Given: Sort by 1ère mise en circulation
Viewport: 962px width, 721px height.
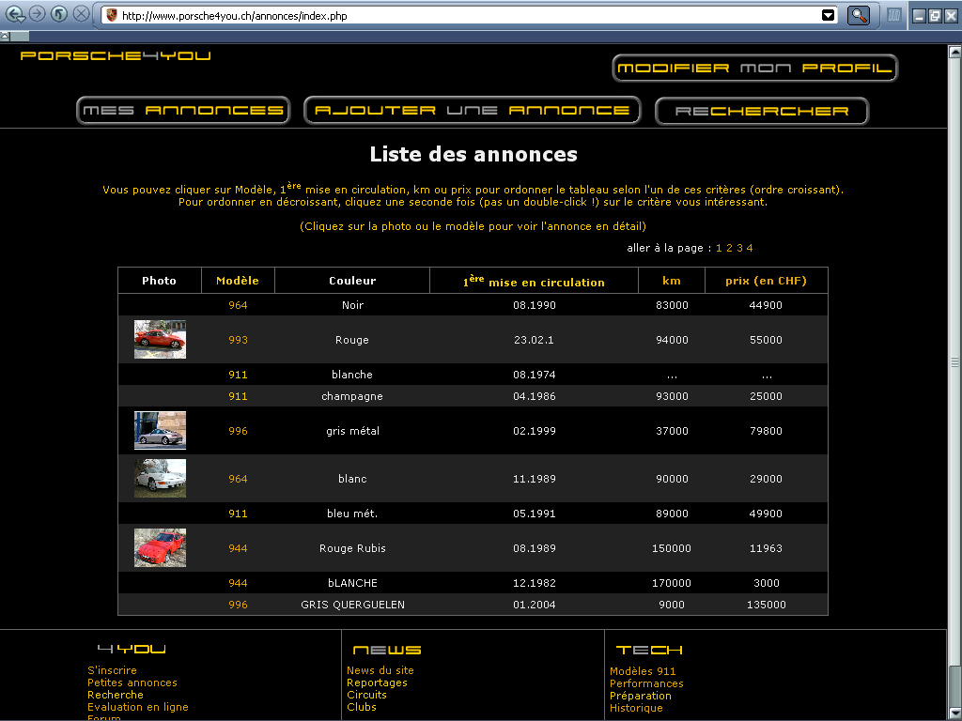Looking at the screenshot, I should (x=534, y=281).
